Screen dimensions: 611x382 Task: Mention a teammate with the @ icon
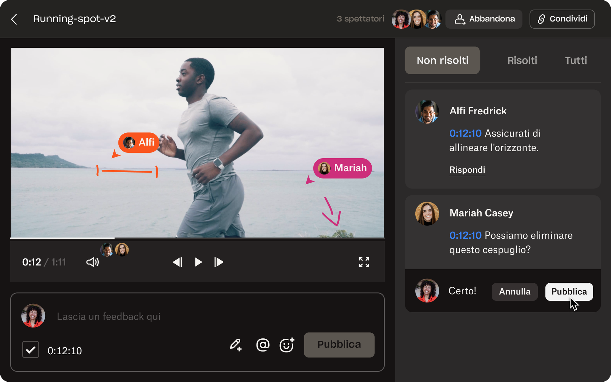pos(262,345)
